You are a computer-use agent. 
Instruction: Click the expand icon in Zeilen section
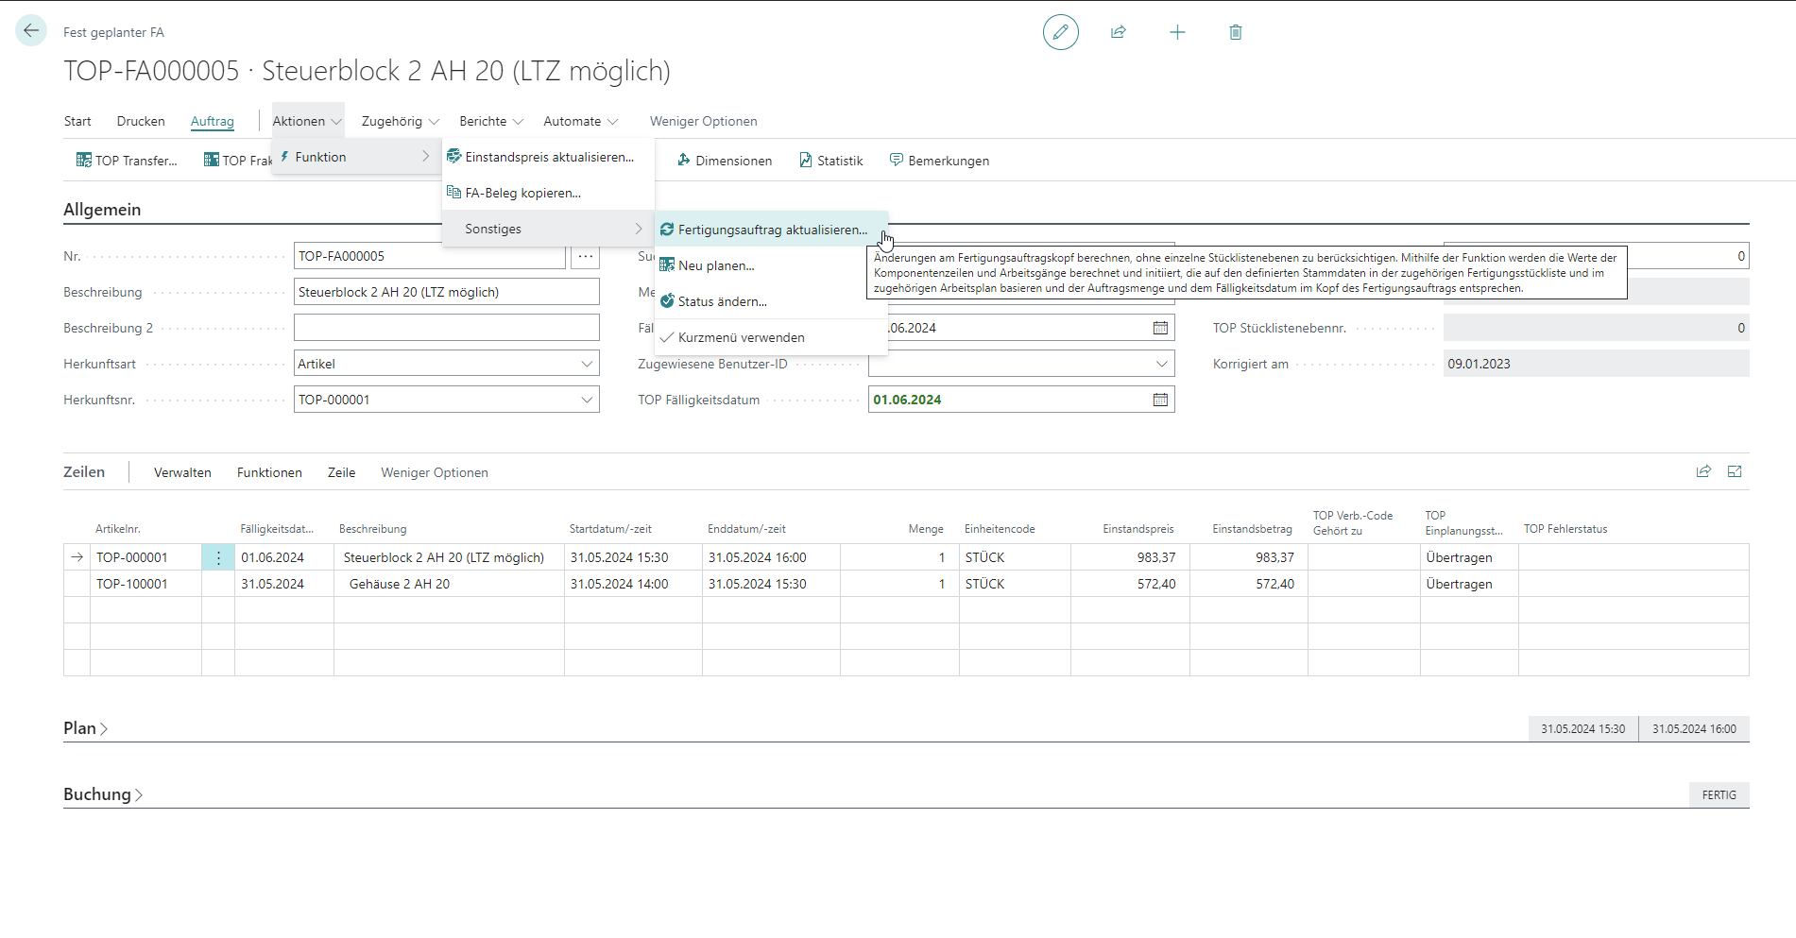click(x=1735, y=471)
